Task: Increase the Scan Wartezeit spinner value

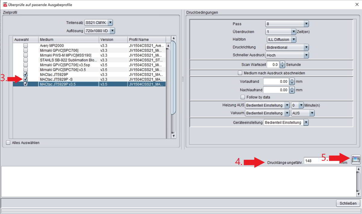Action: point(282,63)
